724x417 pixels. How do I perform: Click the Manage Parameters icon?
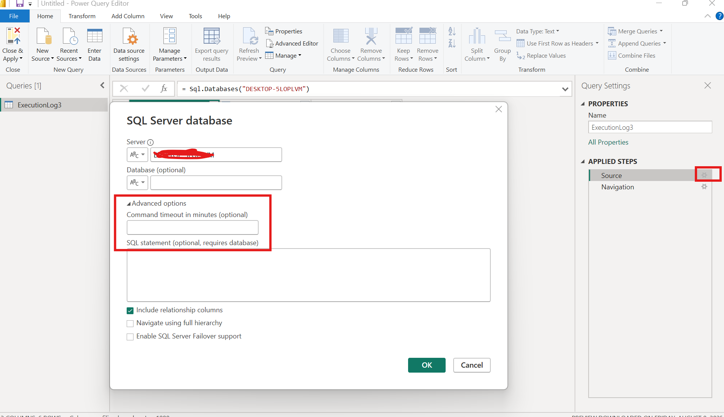tap(170, 36)
